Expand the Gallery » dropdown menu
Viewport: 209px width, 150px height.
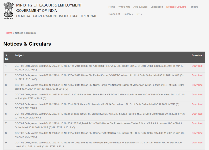128,14
